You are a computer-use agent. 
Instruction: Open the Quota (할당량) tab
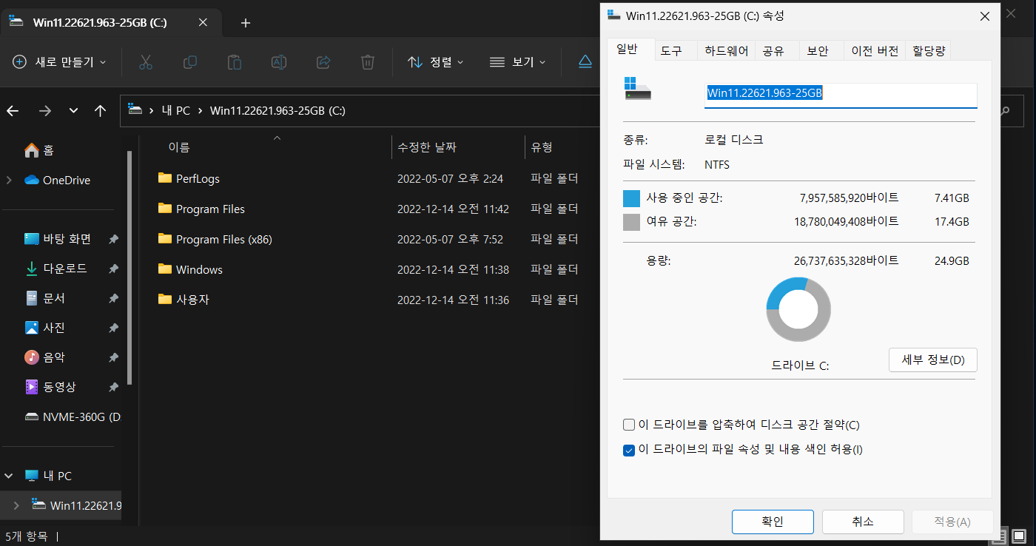[929, 51]
